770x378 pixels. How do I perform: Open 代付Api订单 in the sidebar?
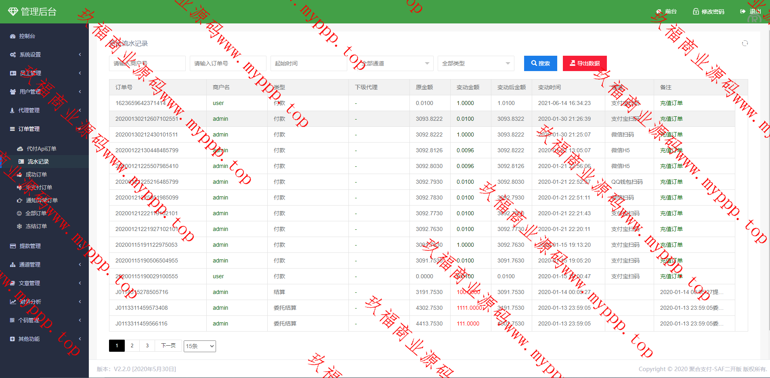[x=41, y=149]
